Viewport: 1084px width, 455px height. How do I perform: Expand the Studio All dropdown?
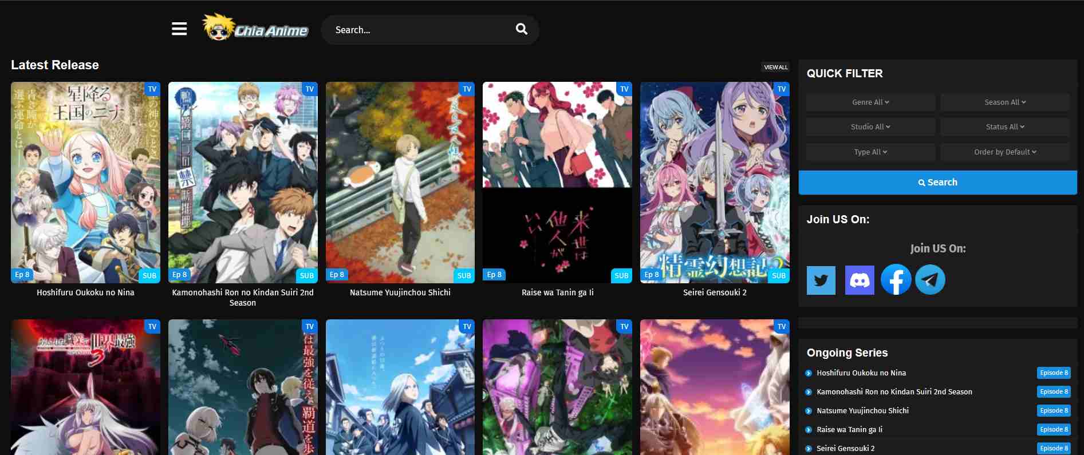tap(870, 127)
